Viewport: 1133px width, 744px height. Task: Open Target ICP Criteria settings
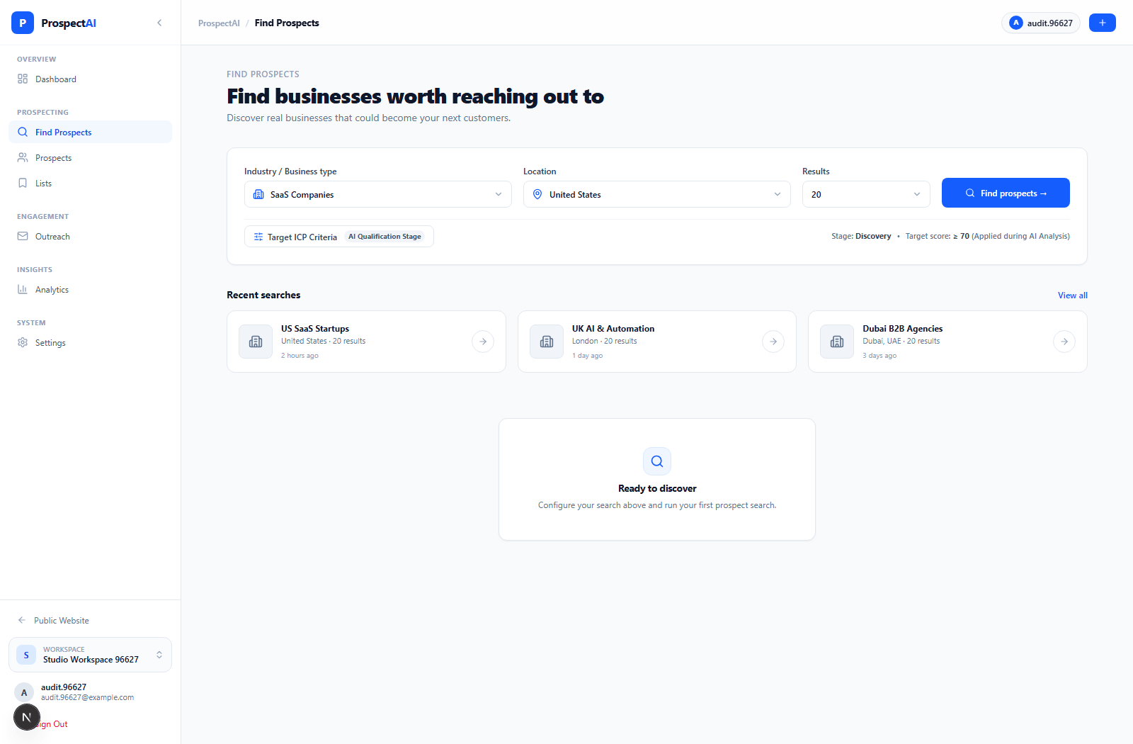339,237
